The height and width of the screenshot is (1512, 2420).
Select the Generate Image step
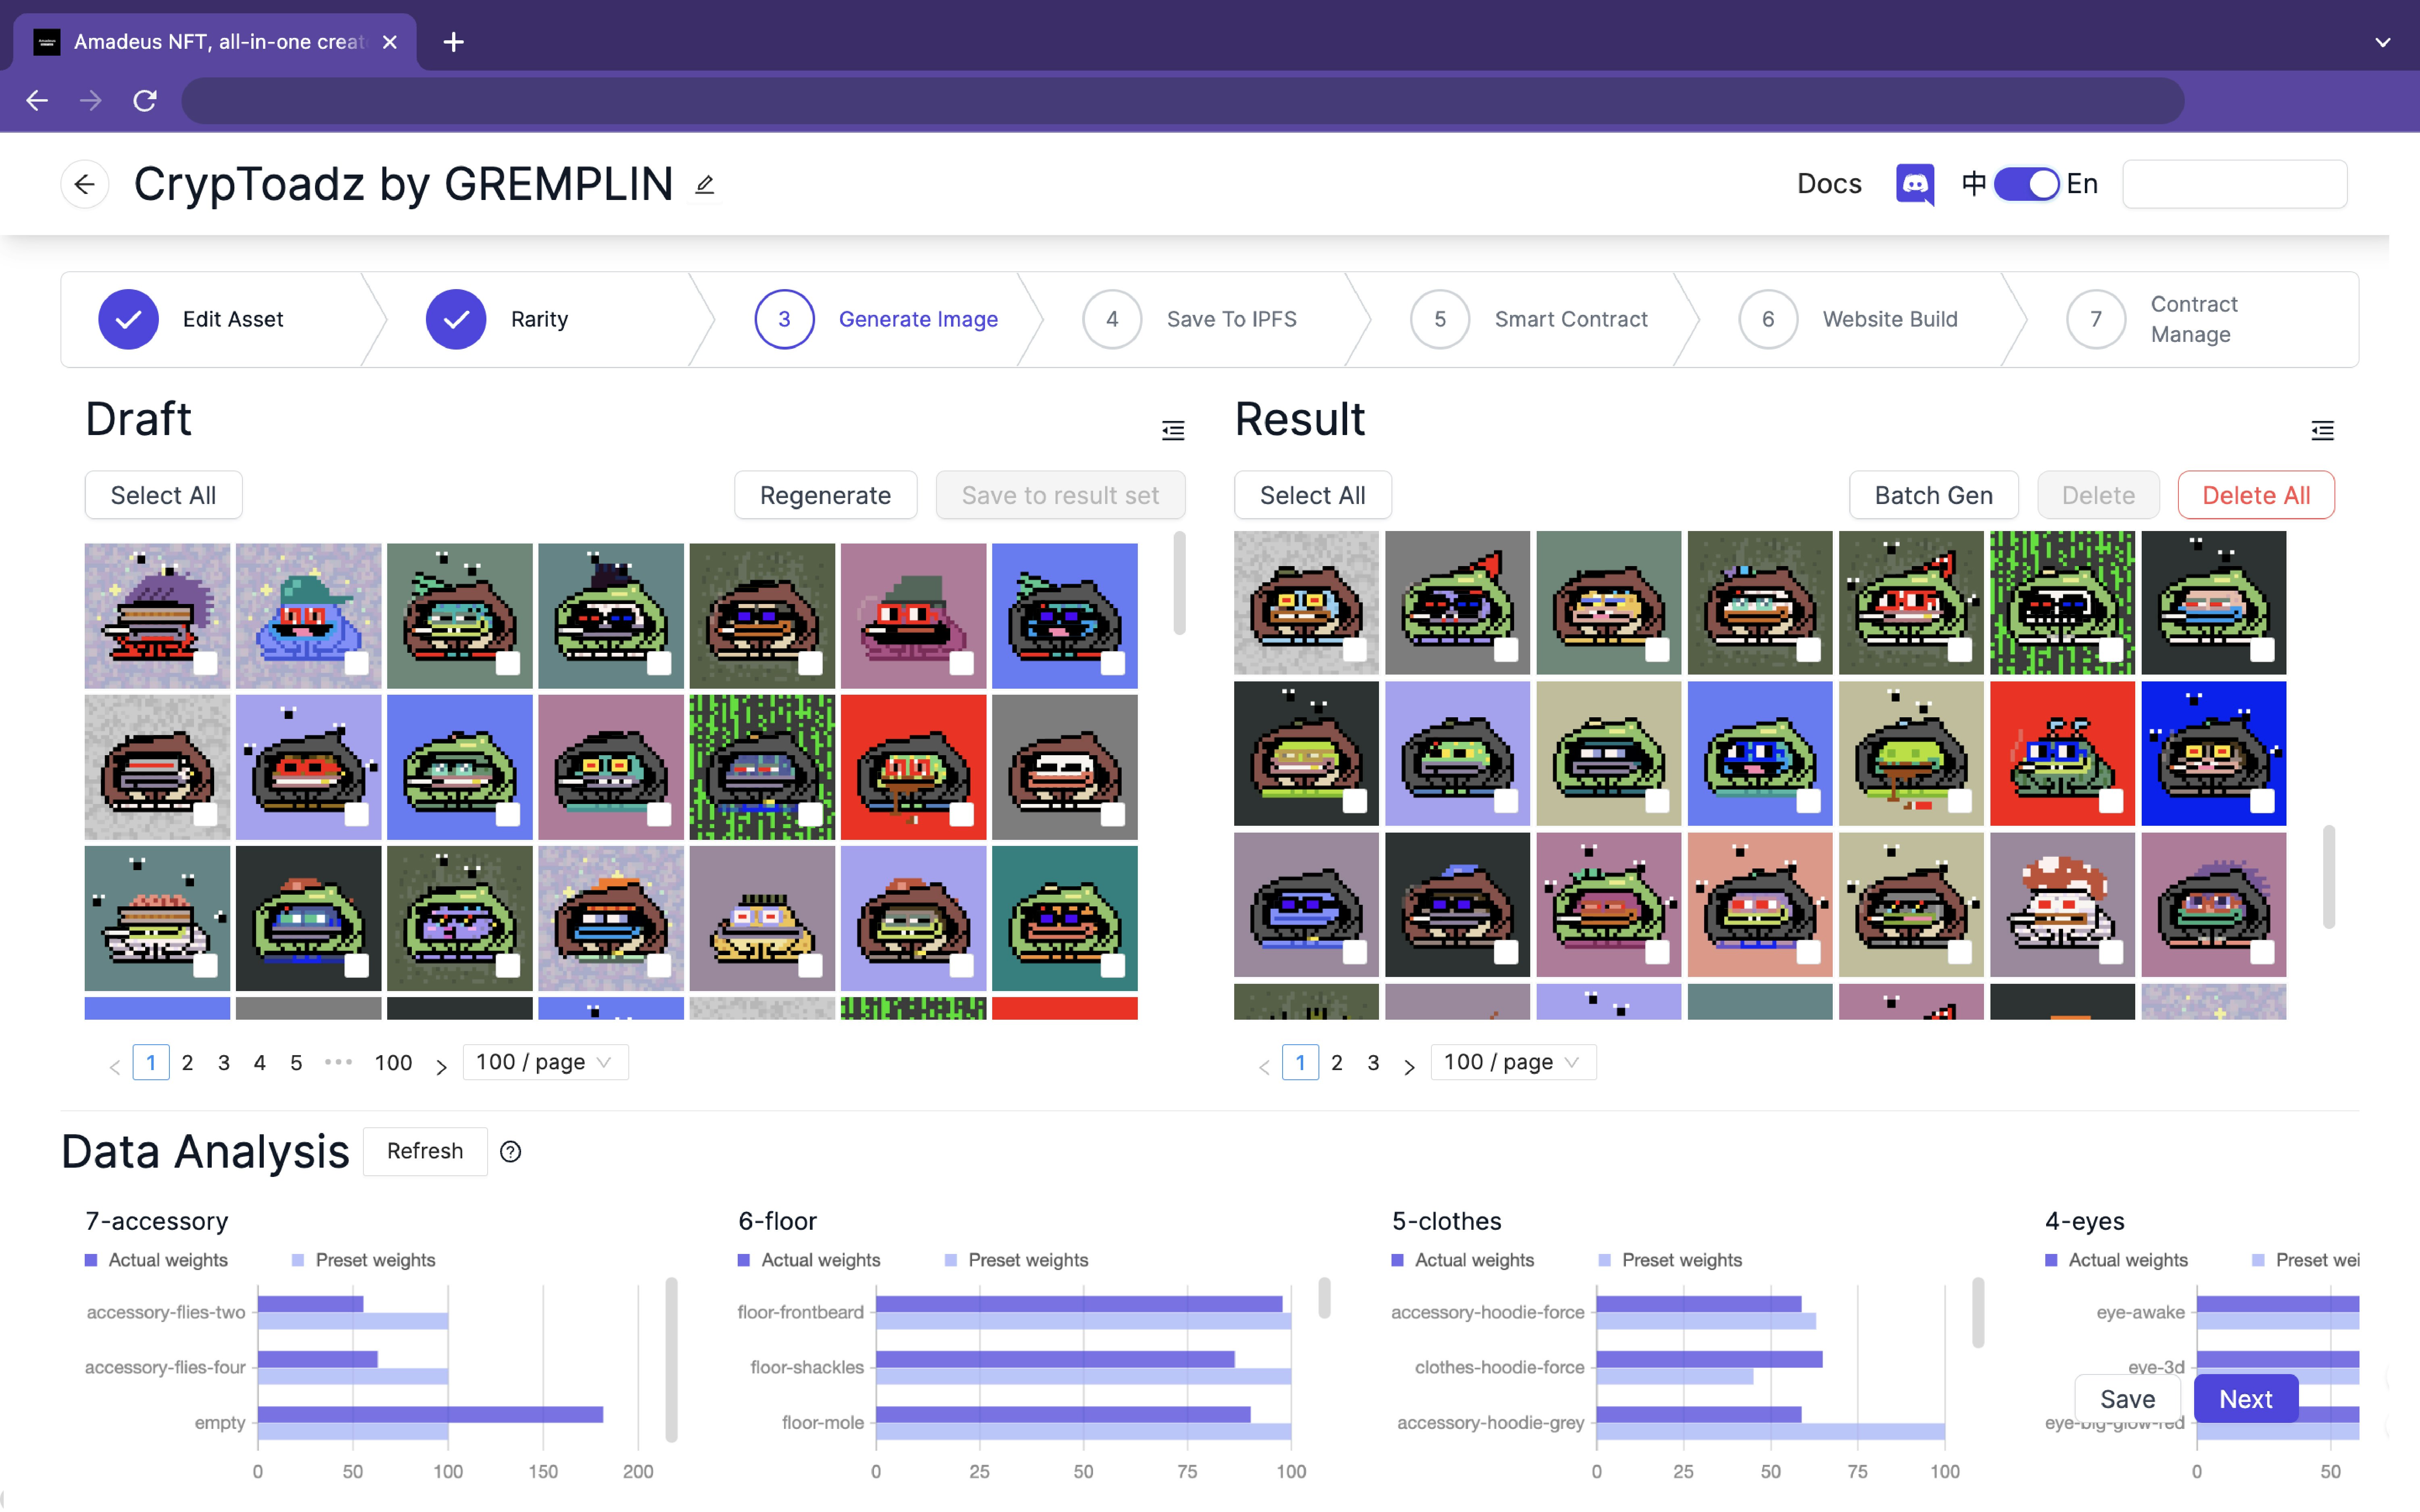[x=876, y=319]
